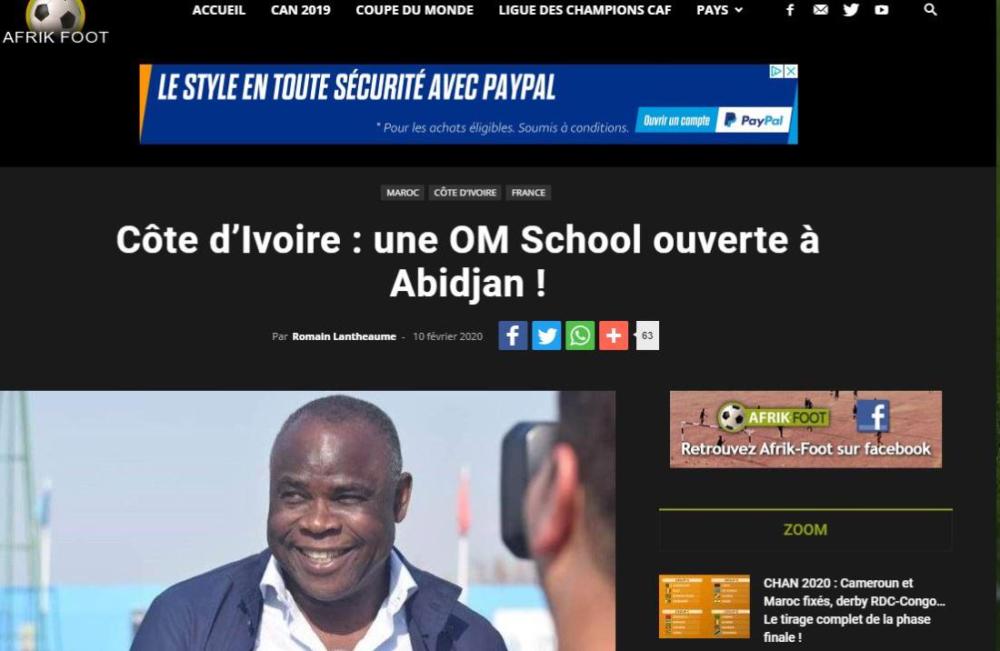Share article via blue Facebook share button
The width and height of the screenshot is (1000, 651).
tap(513, 336)
